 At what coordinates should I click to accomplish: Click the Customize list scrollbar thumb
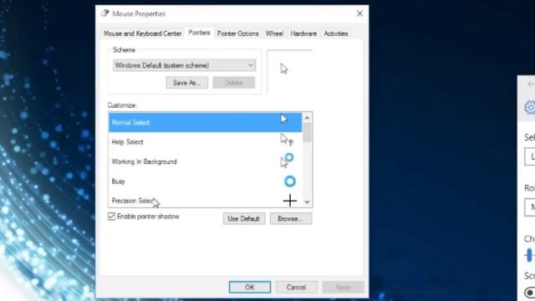click(x=307, y=132)
